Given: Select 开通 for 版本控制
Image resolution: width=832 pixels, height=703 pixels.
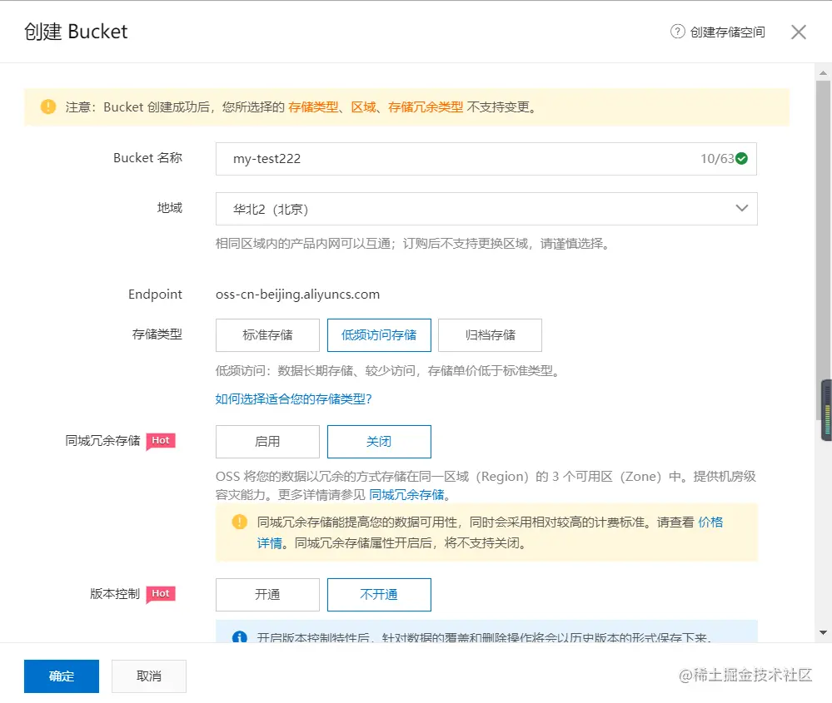Looking at the screenshot, I should point(267,594).
